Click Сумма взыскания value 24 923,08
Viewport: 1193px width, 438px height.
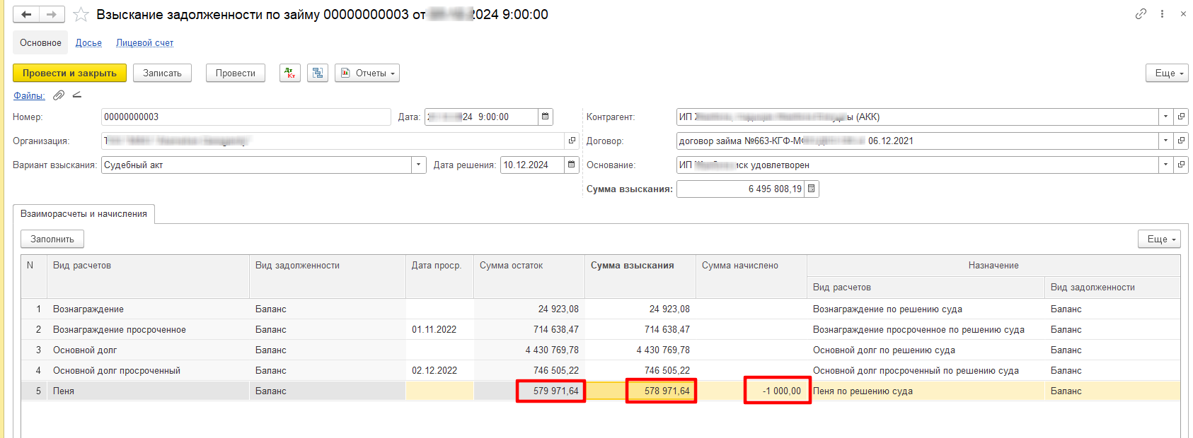tap(640, 309)
